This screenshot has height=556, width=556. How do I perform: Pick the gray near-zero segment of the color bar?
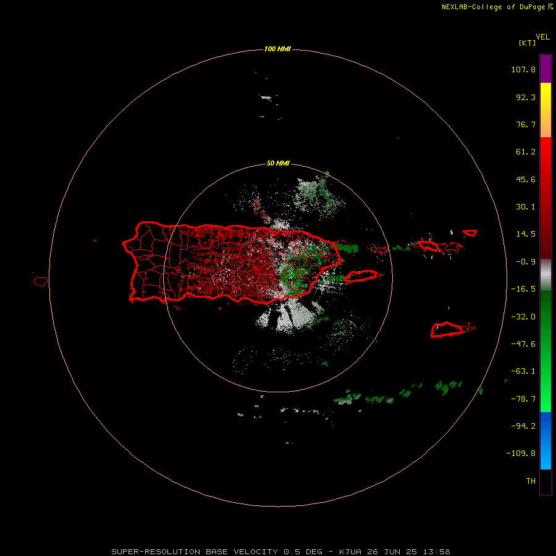545,275
